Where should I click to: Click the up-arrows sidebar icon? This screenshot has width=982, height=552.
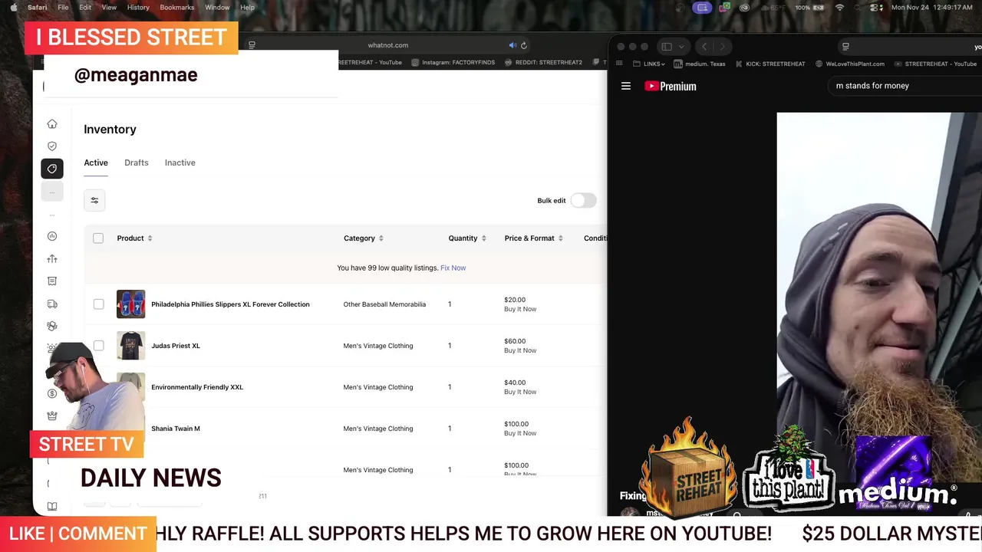click(52, 259)
